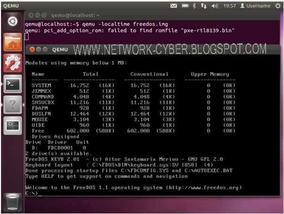This screenshot has height=214, width=284.
Task: Open the Bluetooth indicator
Action: coord(194,6)
